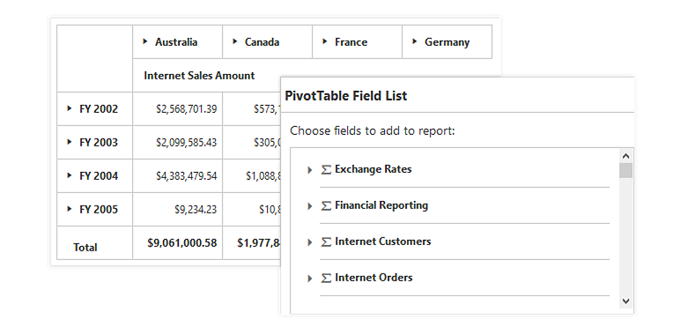
Task: Expand the FY 2002 row
Action: click(69, 108)
